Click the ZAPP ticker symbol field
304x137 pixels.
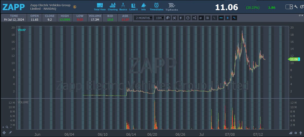(14, 7)
